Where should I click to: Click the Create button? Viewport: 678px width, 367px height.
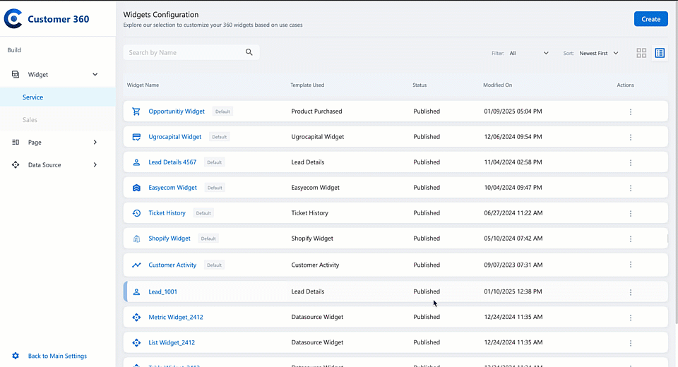click(650, 19)
